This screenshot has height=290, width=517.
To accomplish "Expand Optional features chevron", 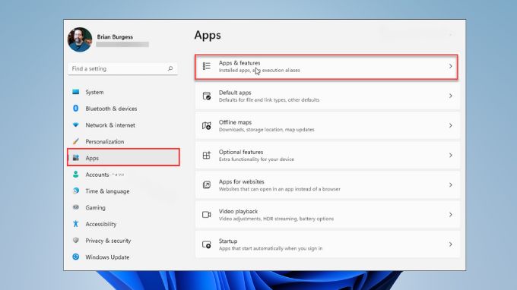I will pos(450,155).
